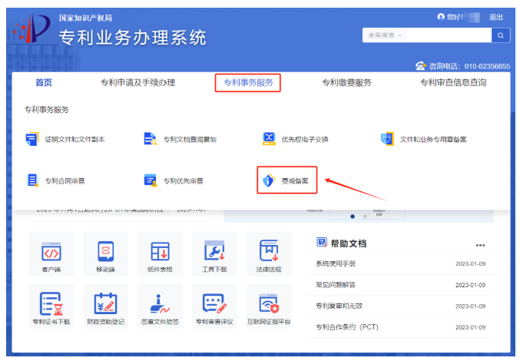Click the 专利证书下载 icon tile
This screenshot has height=361, width=520.
[x=51, y=306]
